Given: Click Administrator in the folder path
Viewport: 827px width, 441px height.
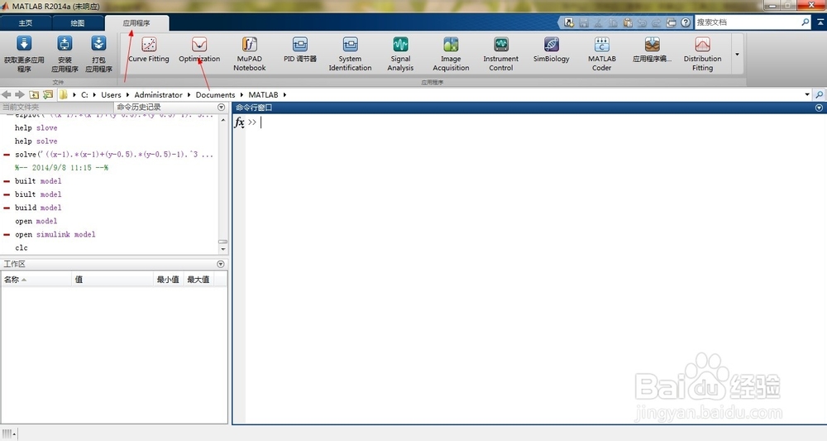Looking at the screenshot, I should click(x=158, y=95).
